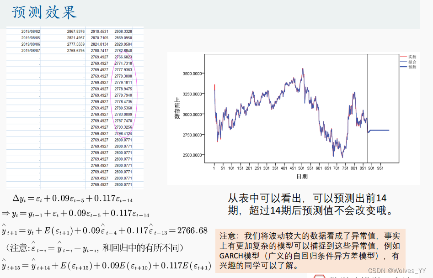Click the table value 2867.8376
This screenshot has height=278, width=433.
tap(75, 31)
